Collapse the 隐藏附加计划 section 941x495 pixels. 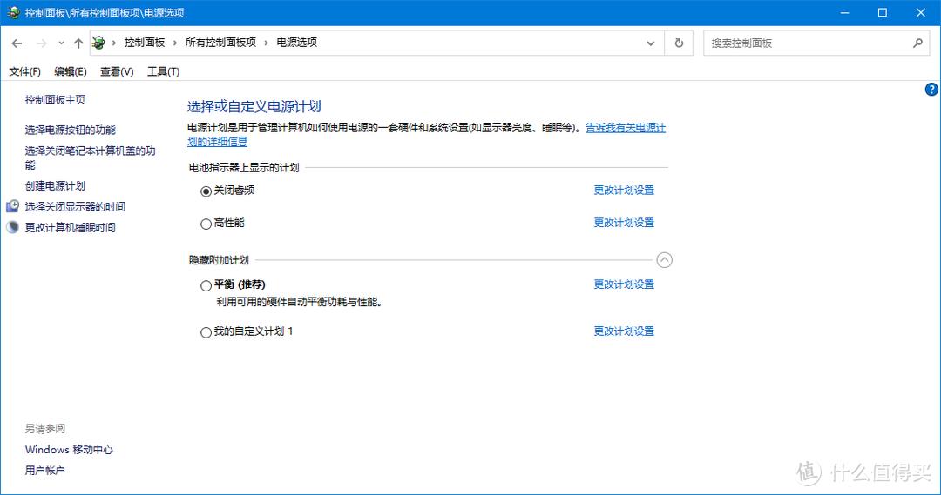[664, 260]
